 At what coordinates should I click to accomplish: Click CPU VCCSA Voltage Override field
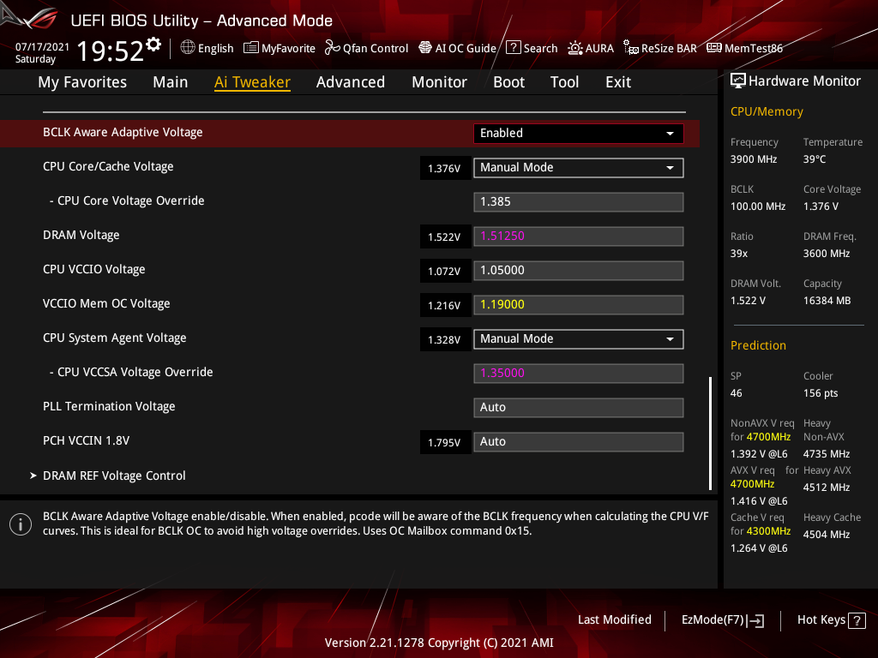579,374
